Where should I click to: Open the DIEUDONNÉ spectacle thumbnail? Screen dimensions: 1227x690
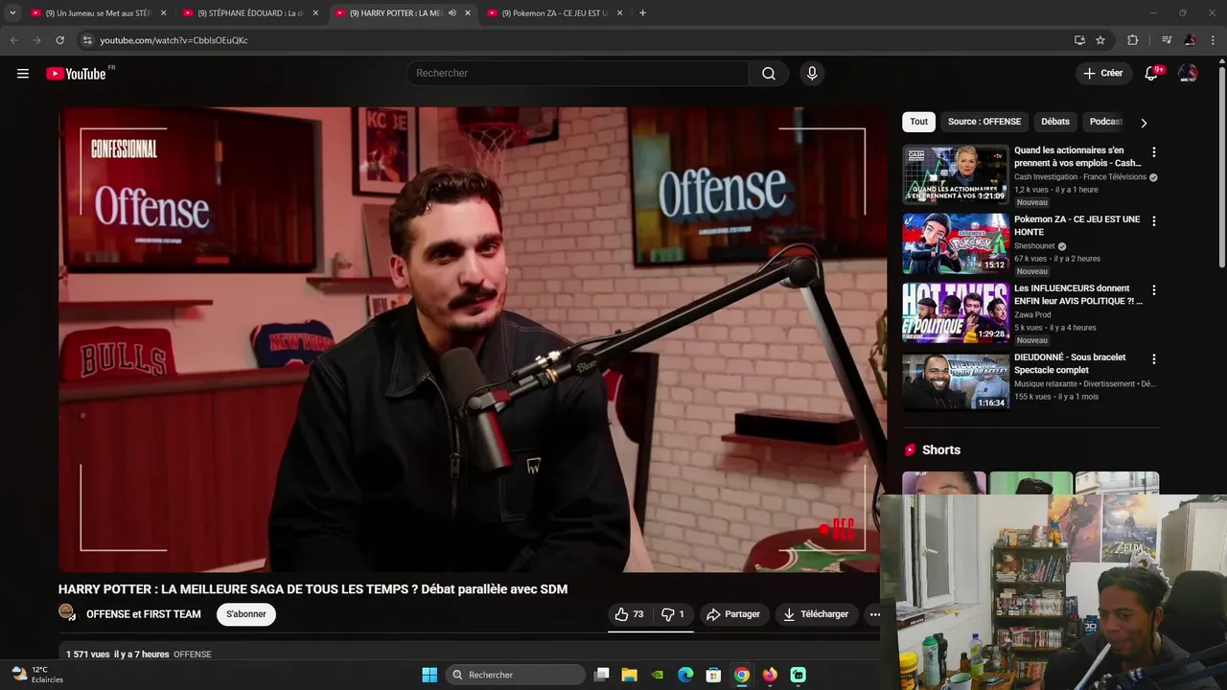(x=956, y=381)
